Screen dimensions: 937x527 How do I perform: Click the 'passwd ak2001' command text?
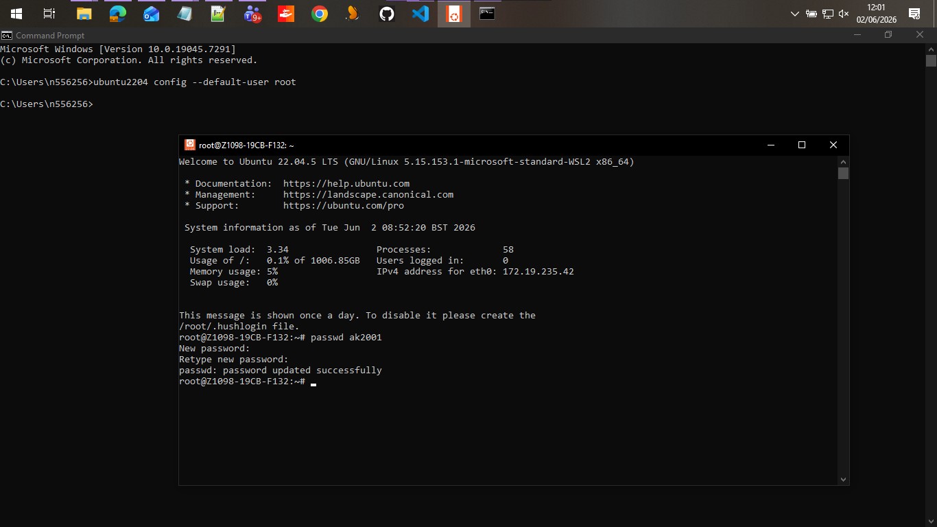(x=346, y=338)
